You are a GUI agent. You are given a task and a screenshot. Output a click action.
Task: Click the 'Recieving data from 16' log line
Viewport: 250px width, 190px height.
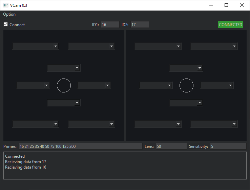[x=26, y=167]
